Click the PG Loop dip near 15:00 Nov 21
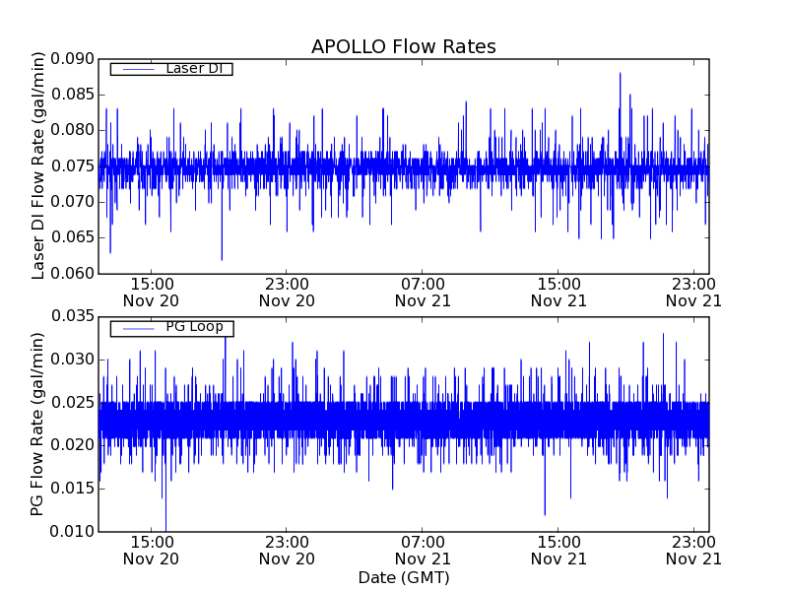This screenshot has height=591, width=788. [545, 512]
